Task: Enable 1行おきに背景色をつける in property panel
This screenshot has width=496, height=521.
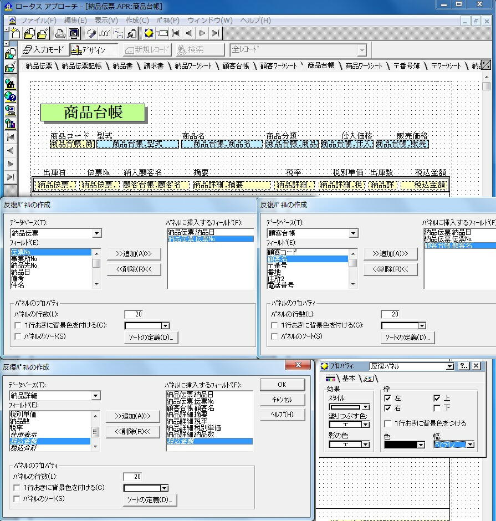Action: pyautogui.click(x=387, y=423)
